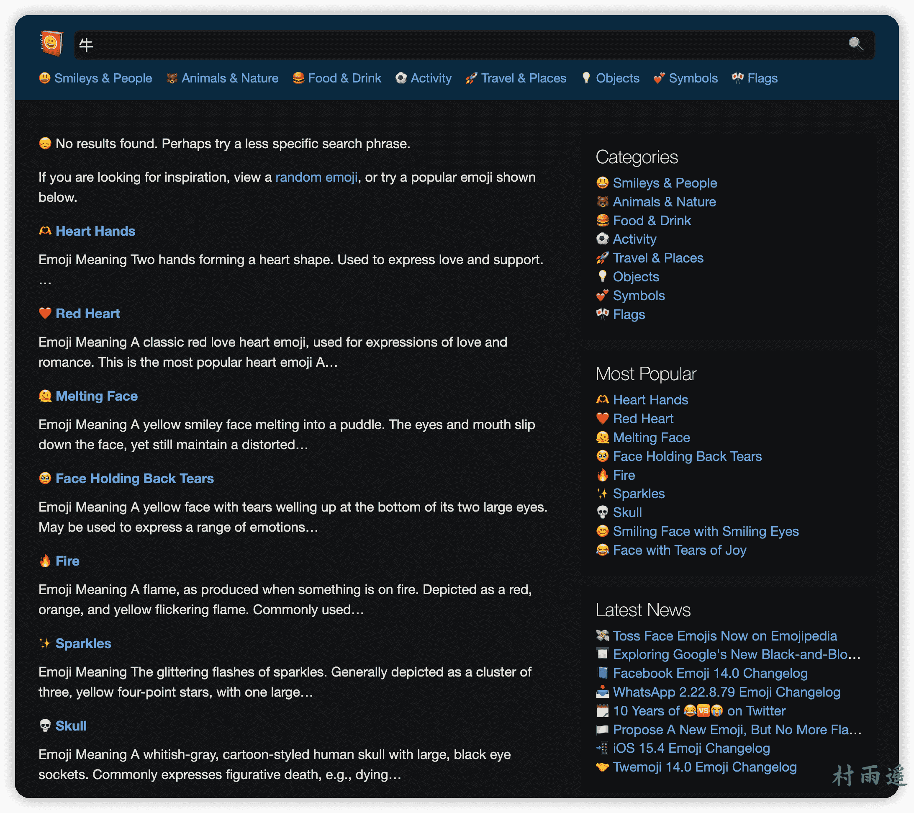Open Toss Face Emojis news article
914x813 pixels.
(724, 635)
